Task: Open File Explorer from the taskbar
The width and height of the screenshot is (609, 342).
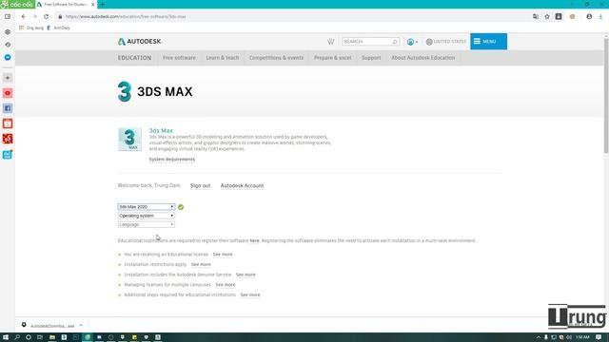Action: [52, 337]
